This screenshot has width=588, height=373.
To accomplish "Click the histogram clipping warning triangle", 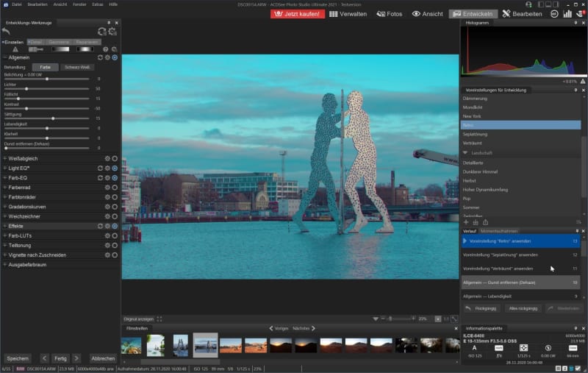I will (583, 82).
